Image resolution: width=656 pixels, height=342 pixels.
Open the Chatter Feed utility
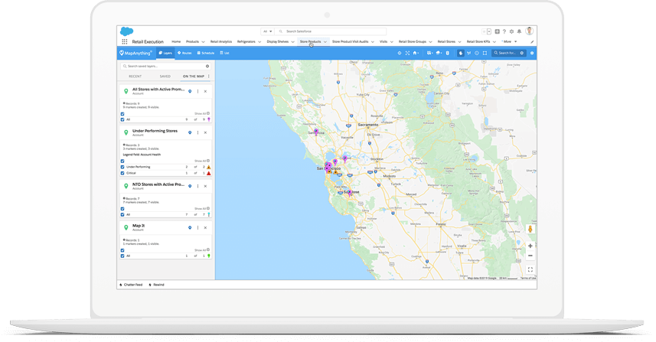(x=131, y=285)
